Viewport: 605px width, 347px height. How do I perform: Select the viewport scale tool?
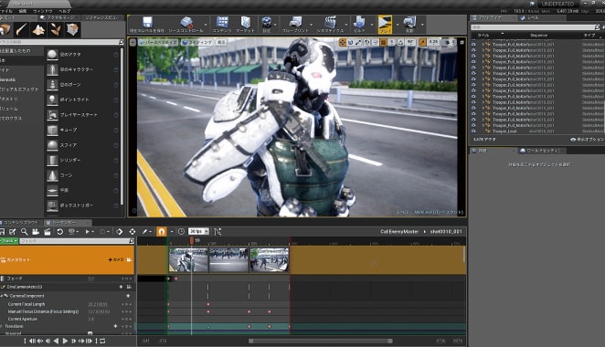coord(358,42)
